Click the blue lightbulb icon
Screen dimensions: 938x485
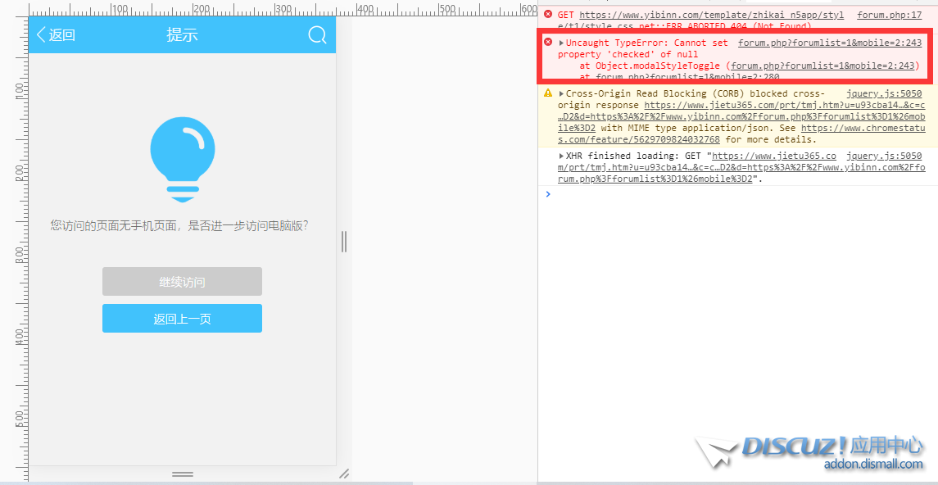(x=182, y=160)
